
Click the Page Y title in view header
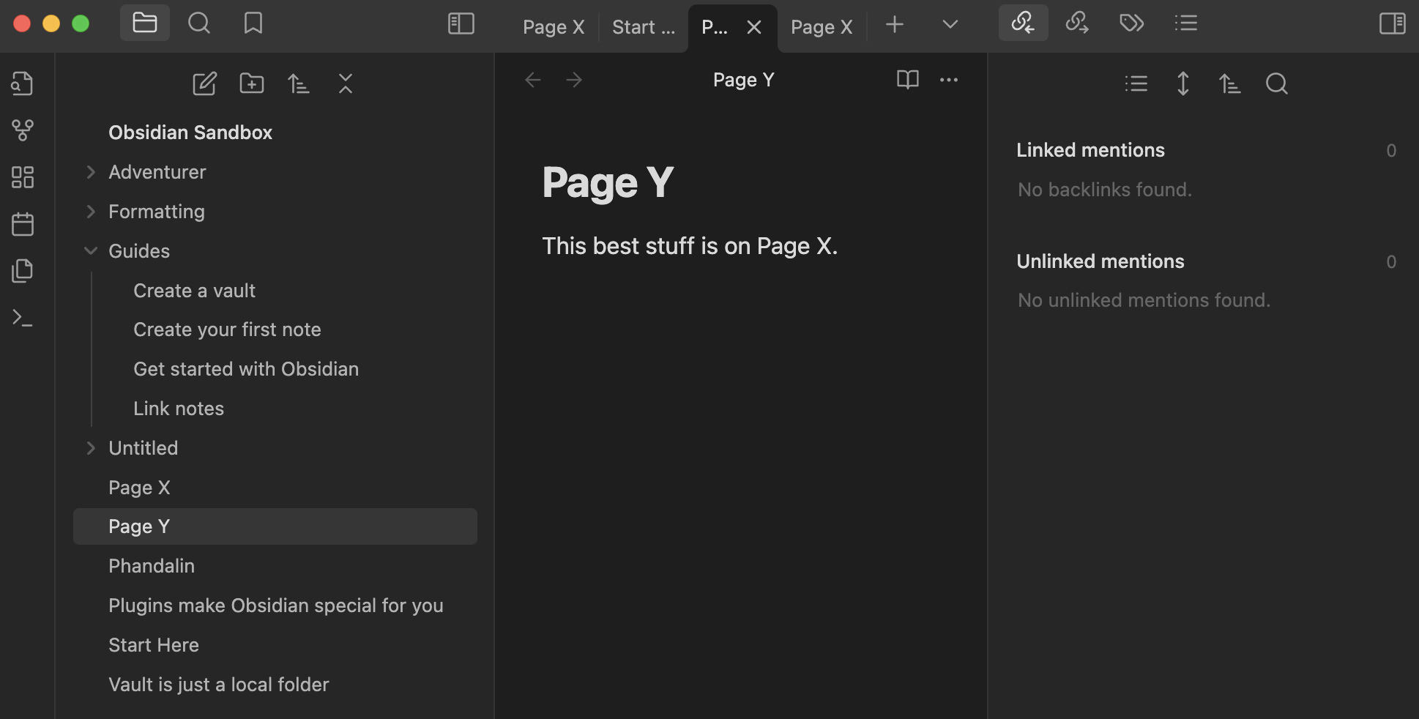[x=743, y=80]
